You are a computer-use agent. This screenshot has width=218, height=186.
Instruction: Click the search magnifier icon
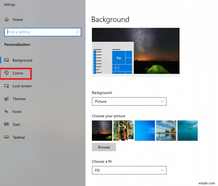pyautogui.click(x=77, y=32)
